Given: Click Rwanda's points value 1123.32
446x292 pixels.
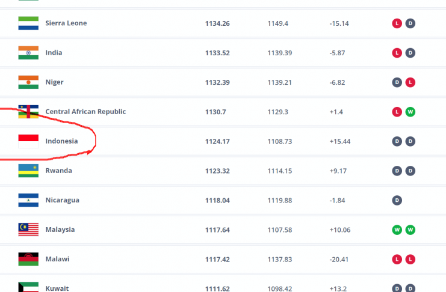Looking at the screenshot, I should [x=217, y=171].
